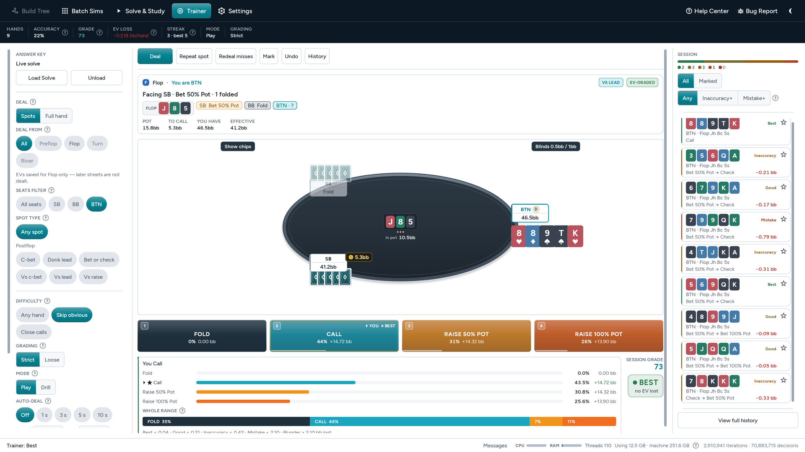
Task: Click the Accuracy help question mark icon
Action: [65, 33]
